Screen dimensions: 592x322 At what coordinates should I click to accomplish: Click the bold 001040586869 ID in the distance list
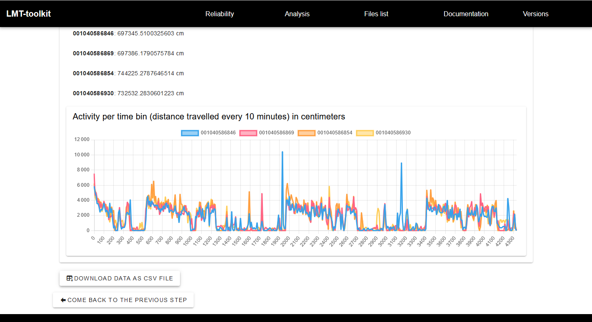pyautogui.click(x=93, y=53)
